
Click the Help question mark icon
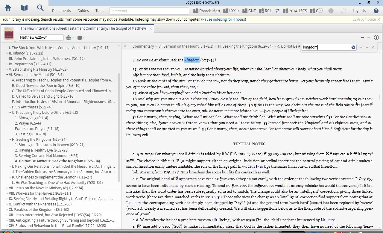[376, 11]
